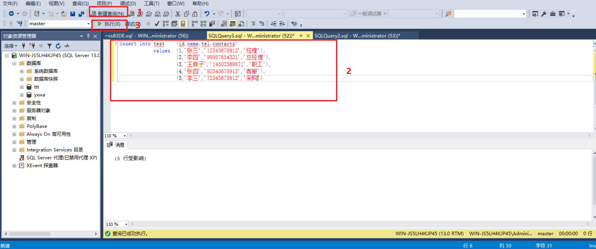Viewport: 596px width, 249px height.
Task: Parse the query with the checkmark icon
Action: pos(157,24)
